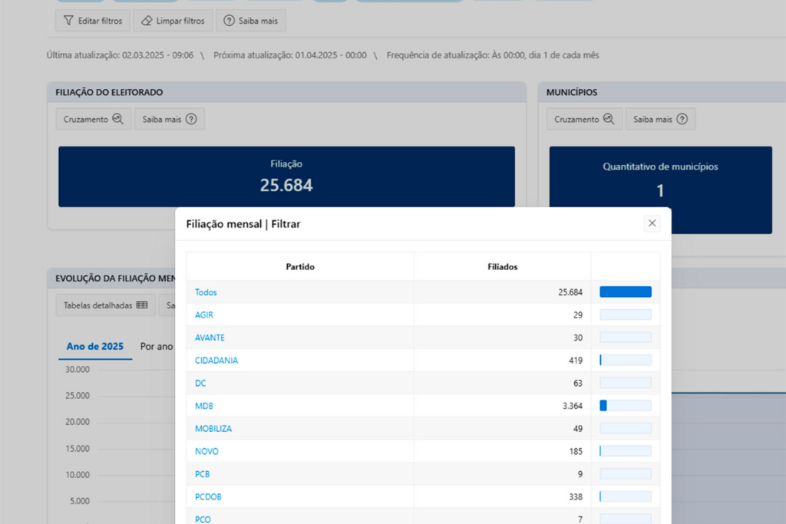Click the proportion bar in MDB row

[625, 406]
